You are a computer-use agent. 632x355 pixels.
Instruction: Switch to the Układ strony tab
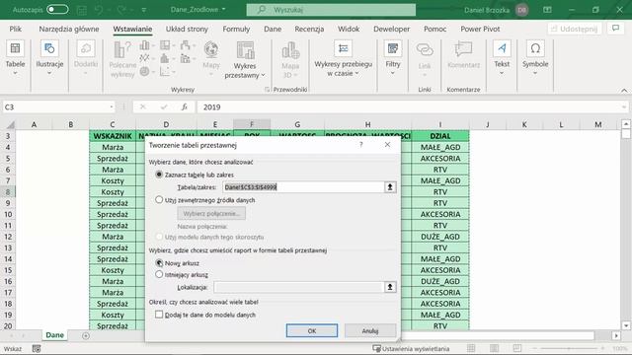187,29
